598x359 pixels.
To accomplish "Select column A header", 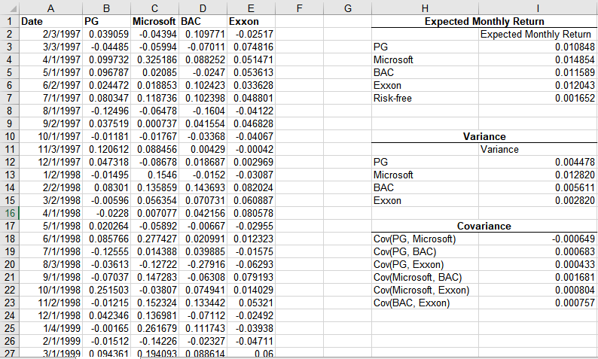I will pyautogui.click(x=50, y=8).
